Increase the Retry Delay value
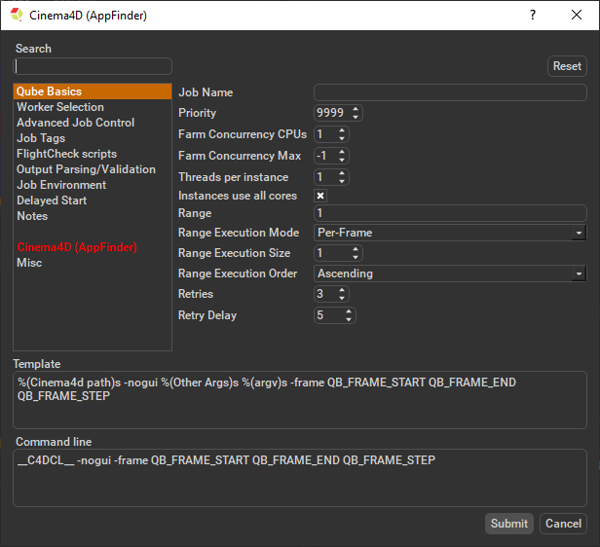The image size is (600, 547). pos(349,311)
